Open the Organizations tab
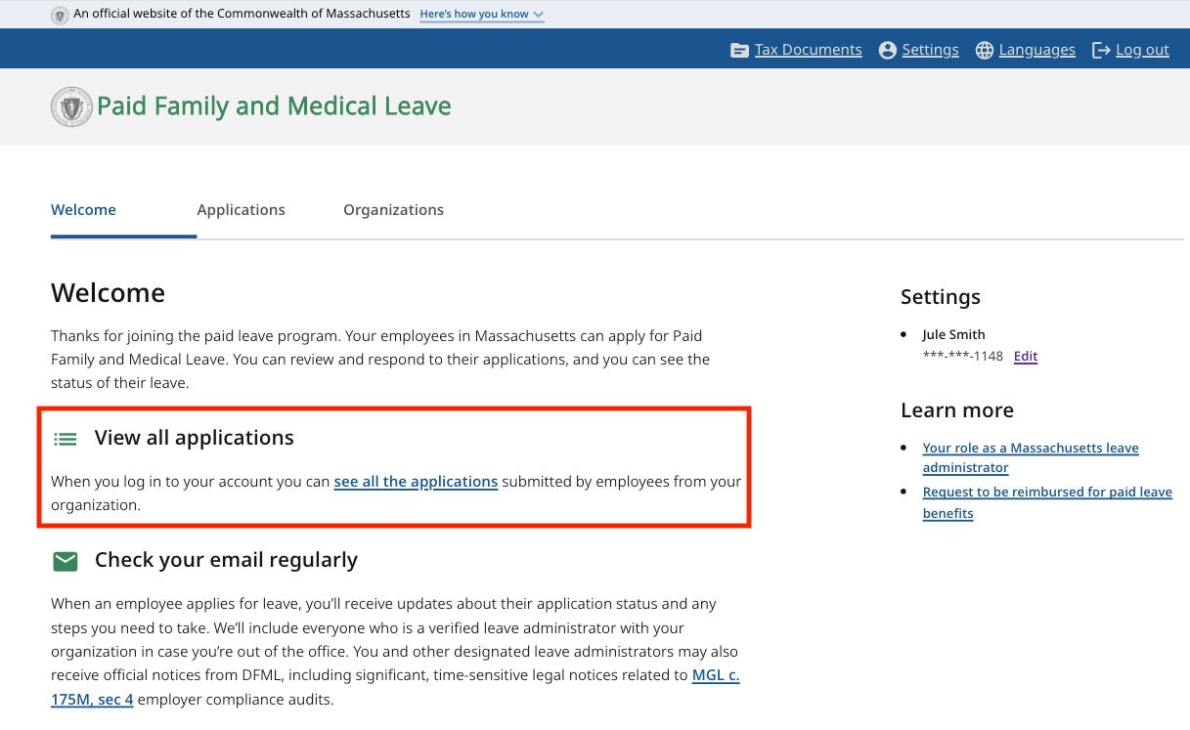This screenshot has height=730, width=1190. click(x=393, y=210)
